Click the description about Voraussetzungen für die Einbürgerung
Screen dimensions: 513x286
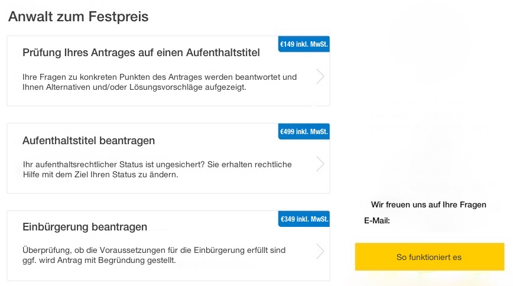[x=154, y=251]
